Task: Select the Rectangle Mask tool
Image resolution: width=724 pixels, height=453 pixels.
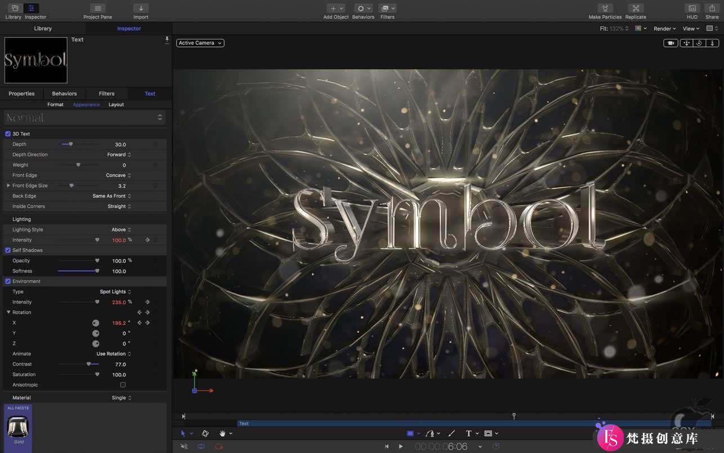Action: coord(488,433)
